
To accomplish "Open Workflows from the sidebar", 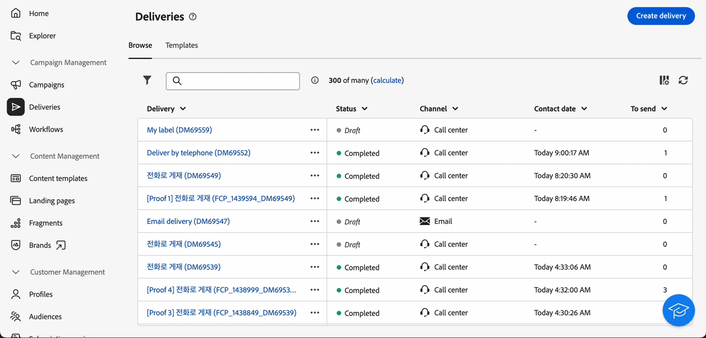I will point(46,129).
